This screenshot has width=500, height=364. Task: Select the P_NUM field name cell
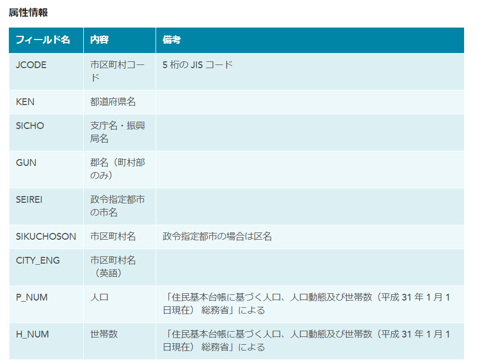point(46,304)
